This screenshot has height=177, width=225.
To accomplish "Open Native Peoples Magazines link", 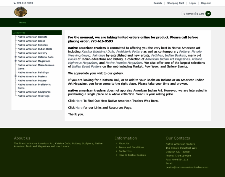I will pos(124,63).
